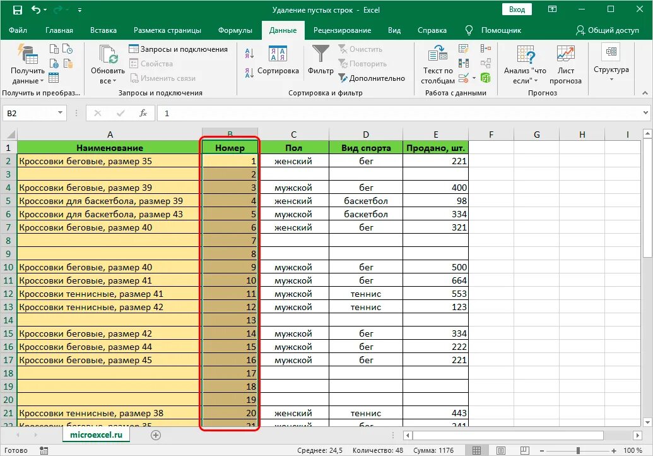Open the Name Box dropdown arrow
653x456 pixels.
[x=61, y=113]
